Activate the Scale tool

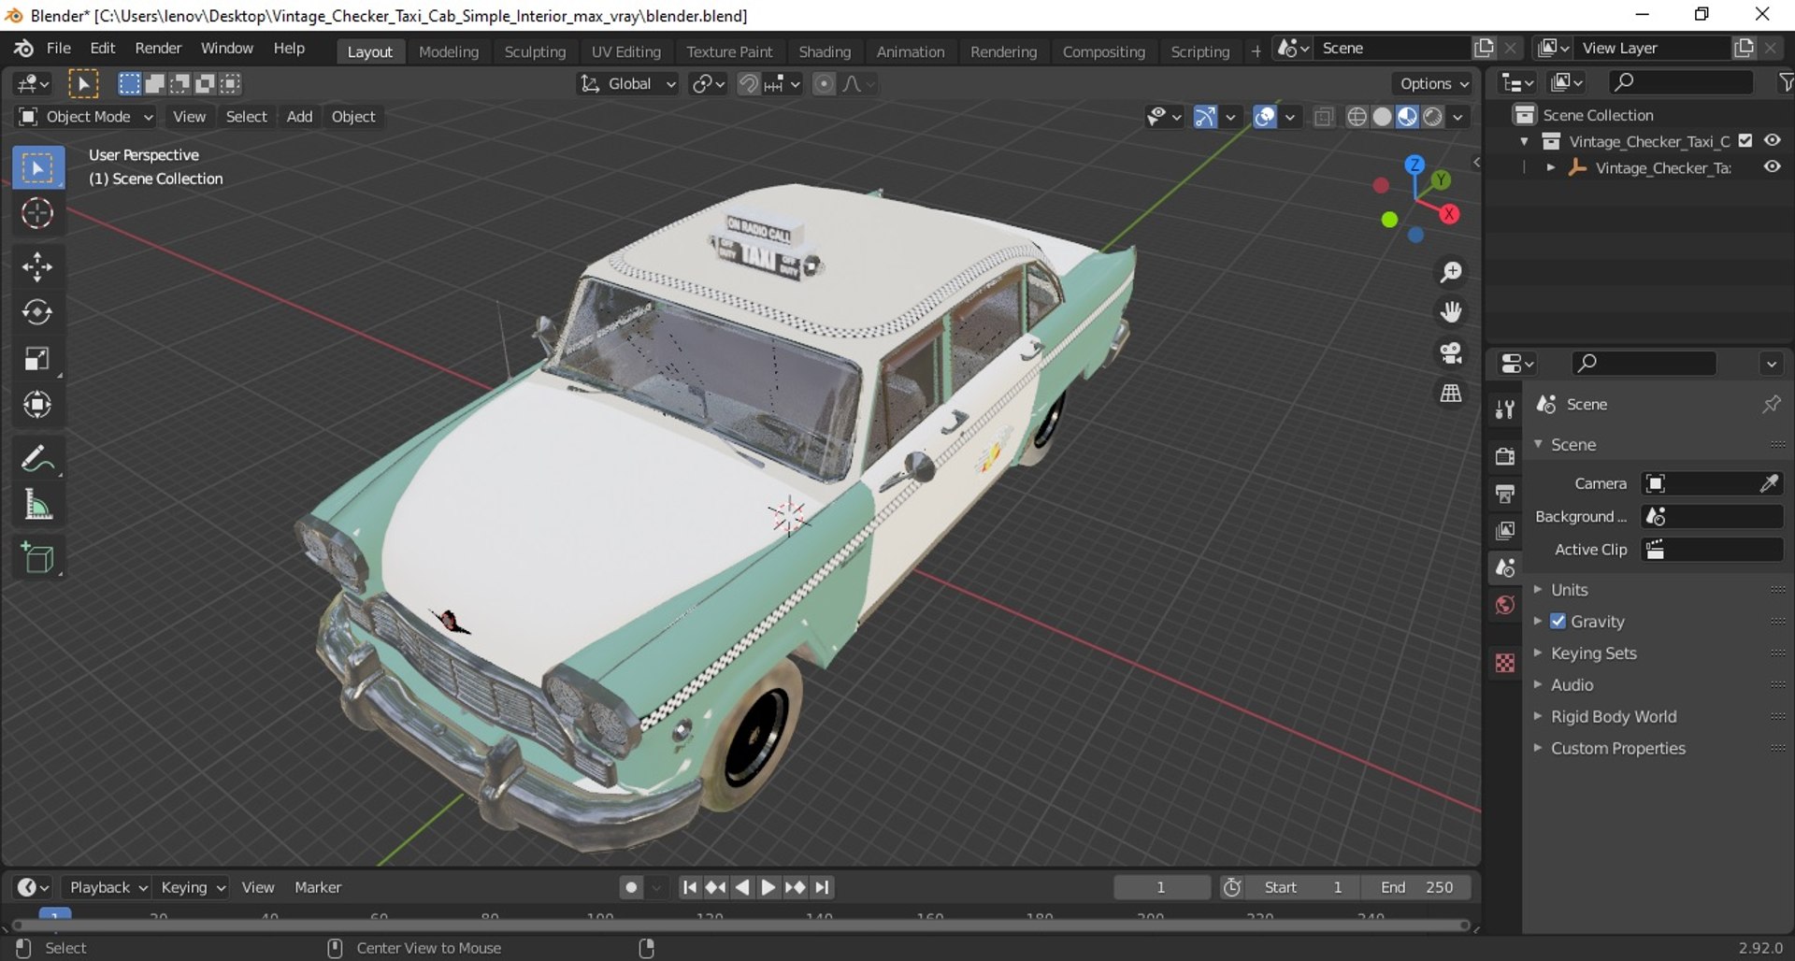click(x=37, y=359)
